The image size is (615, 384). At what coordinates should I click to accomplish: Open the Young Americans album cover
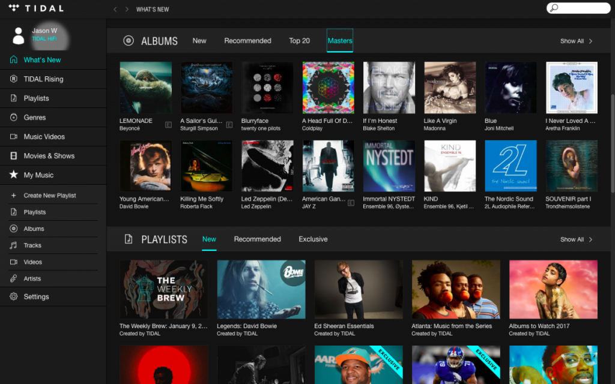pyautogui.click(x=145, y=166)
